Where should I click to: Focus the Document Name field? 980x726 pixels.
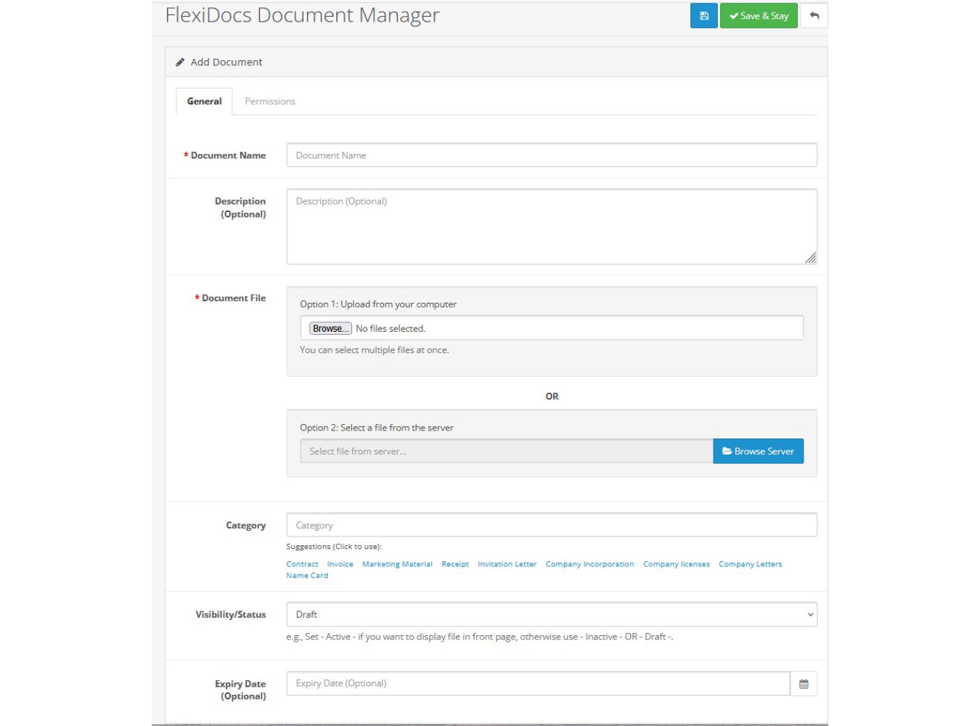click(552, 155)
